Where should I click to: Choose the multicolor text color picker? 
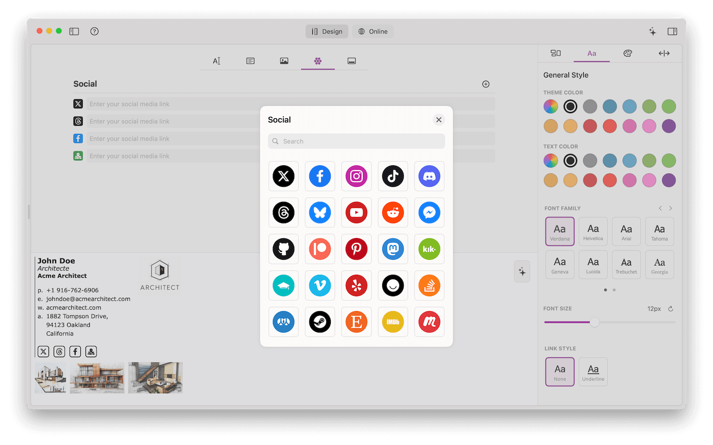(x=551, y=161)
